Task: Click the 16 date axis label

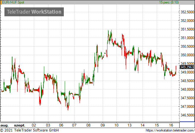Action: tap(171, 125)
